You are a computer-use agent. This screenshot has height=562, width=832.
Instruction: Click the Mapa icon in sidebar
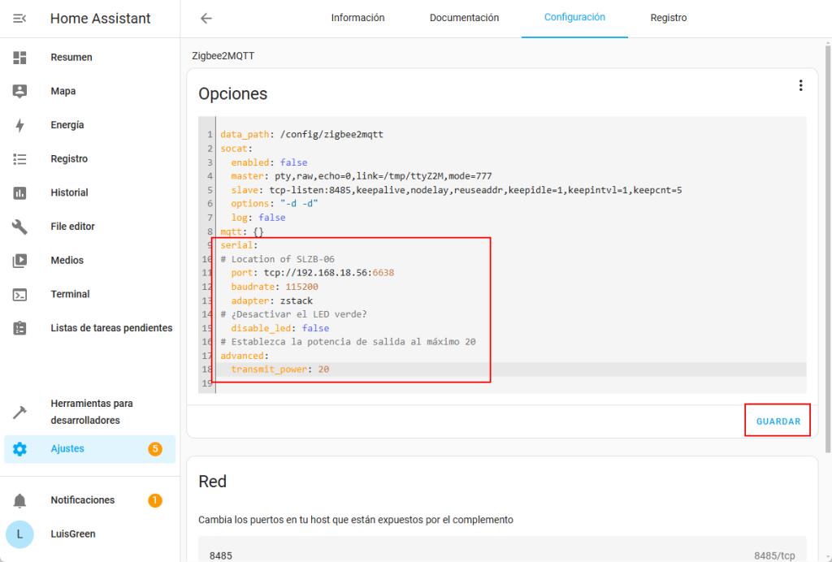[19, 92]
